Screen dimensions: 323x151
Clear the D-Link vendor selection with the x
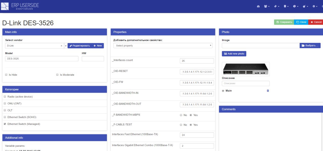pos(61,46)
